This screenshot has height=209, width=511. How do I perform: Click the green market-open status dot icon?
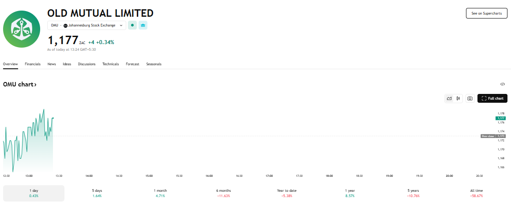pyautogui.click(x=132, y=25)
